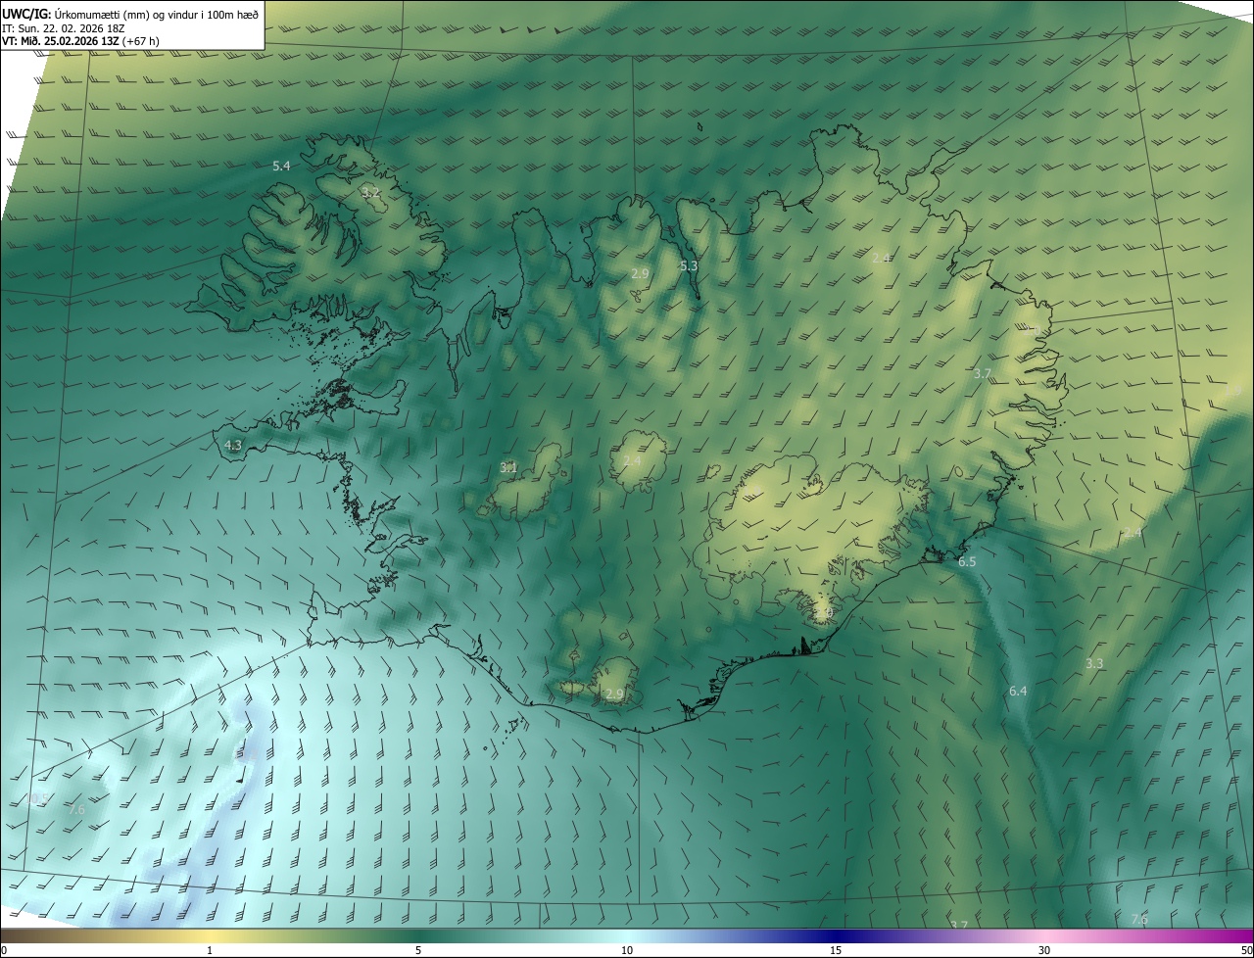Click the colorbar tick label 50
The width and height of the screenshot is (1254, 958).
coord(1246,951)
